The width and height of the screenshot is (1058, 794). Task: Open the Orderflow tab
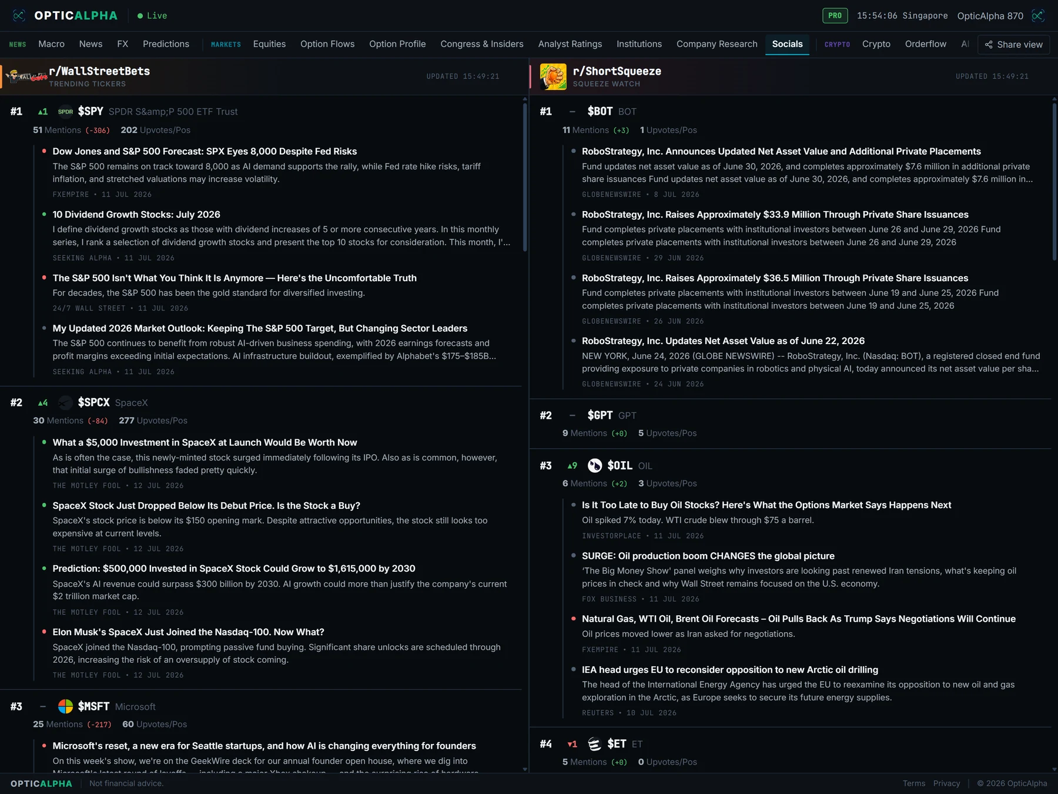coord(926,44)
